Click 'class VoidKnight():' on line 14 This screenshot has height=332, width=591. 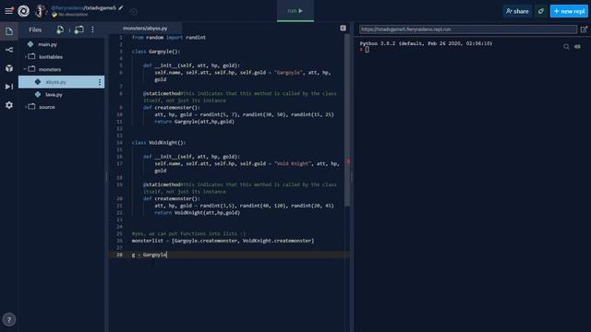tap(159, 143)
